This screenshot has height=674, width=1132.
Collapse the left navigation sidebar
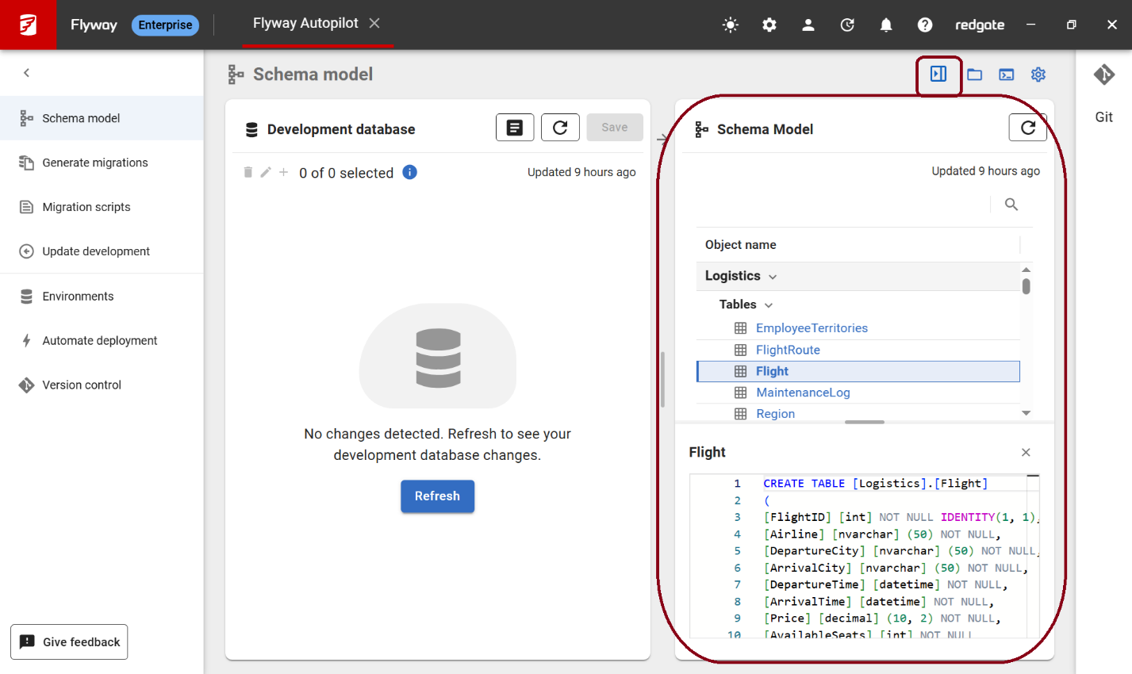26,73
